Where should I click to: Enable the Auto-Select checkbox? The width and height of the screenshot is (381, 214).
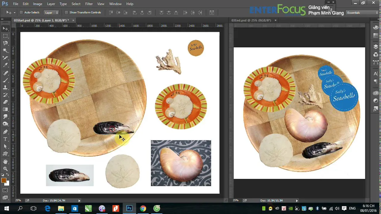(x=21, y=12)
